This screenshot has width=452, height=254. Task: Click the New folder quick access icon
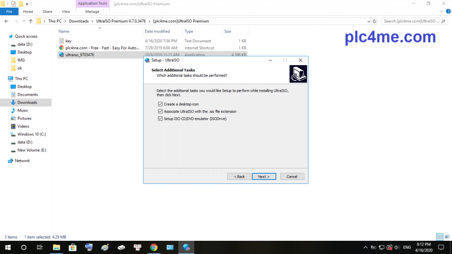click(x=21, y=4)
